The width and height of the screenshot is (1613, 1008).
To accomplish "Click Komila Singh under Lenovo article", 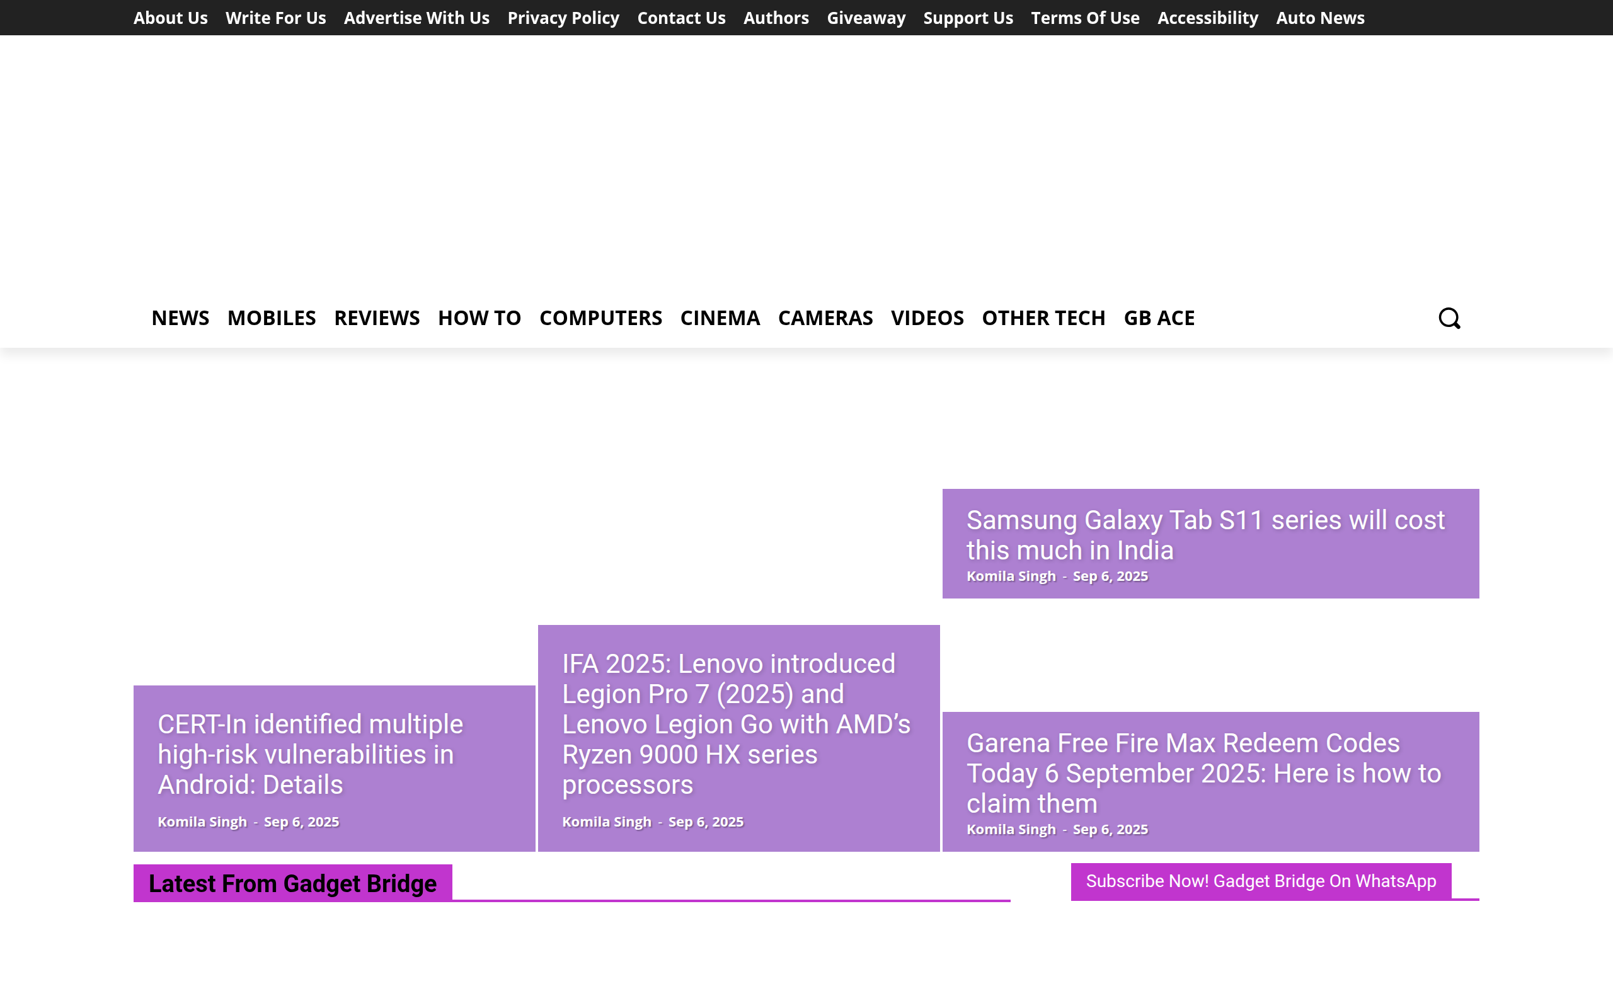I will coord(607,822).
